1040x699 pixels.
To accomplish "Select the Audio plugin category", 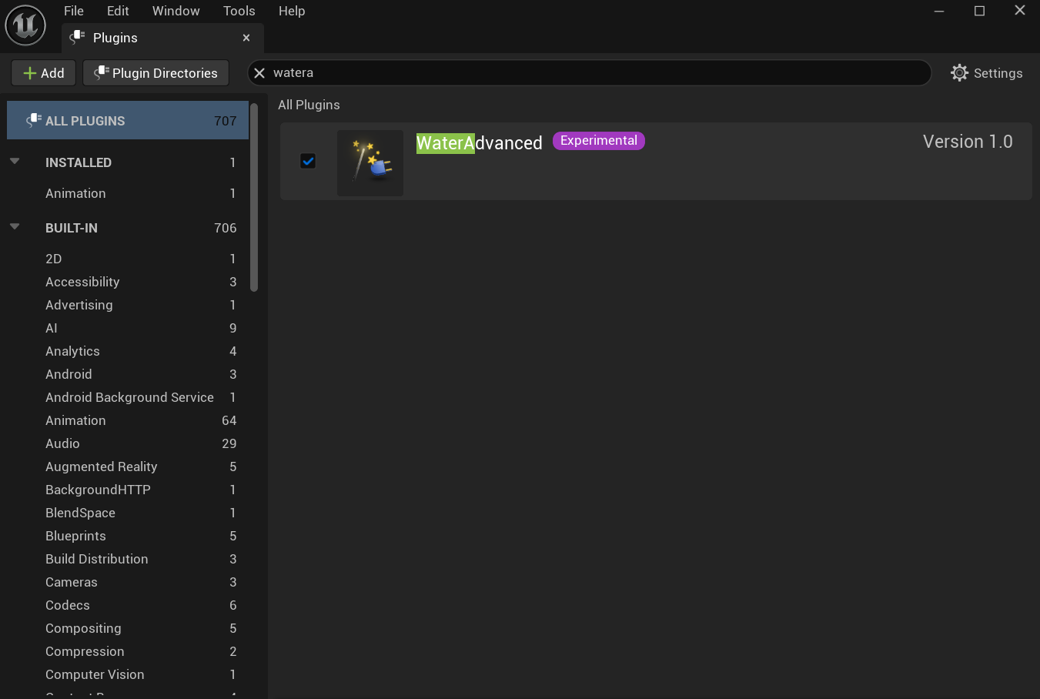I will click(62, 443).
